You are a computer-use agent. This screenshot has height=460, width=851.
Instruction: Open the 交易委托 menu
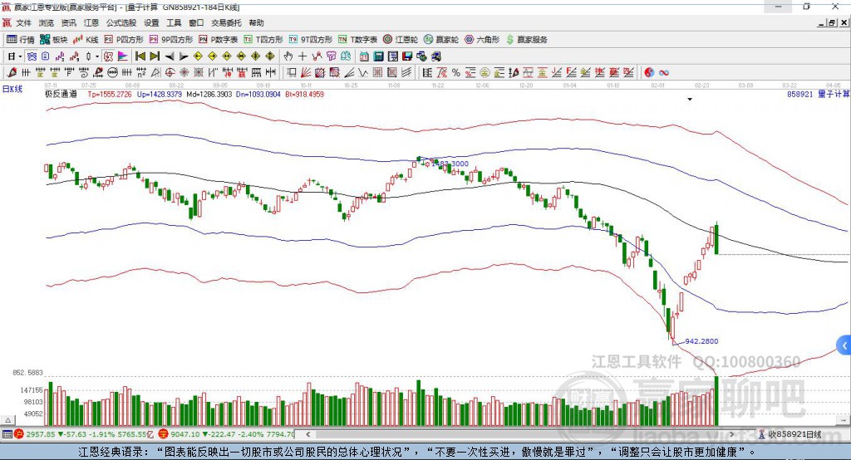pos(226,22)
